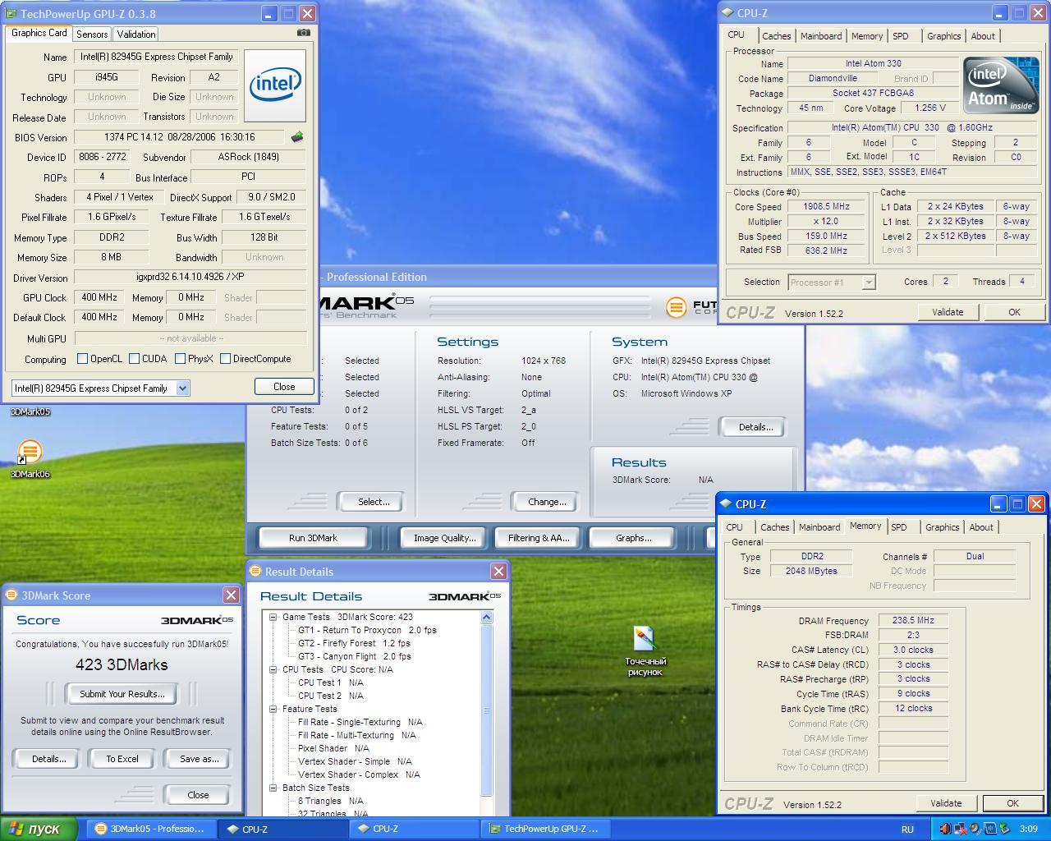This screenshot has width=1051, height=841.
Task: Click the Run 3DMark button
Action: point(313,538)
